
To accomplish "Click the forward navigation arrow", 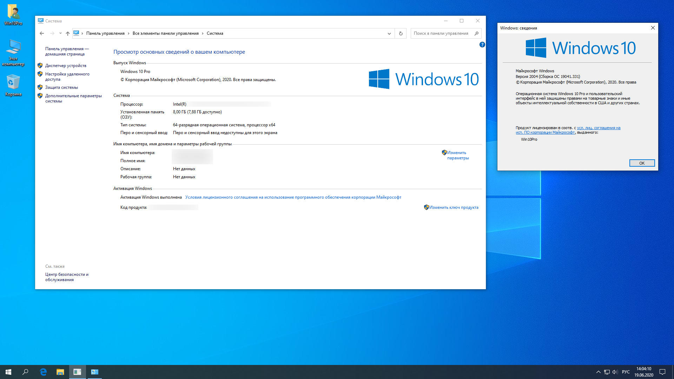I will click(x=52, y=33).
